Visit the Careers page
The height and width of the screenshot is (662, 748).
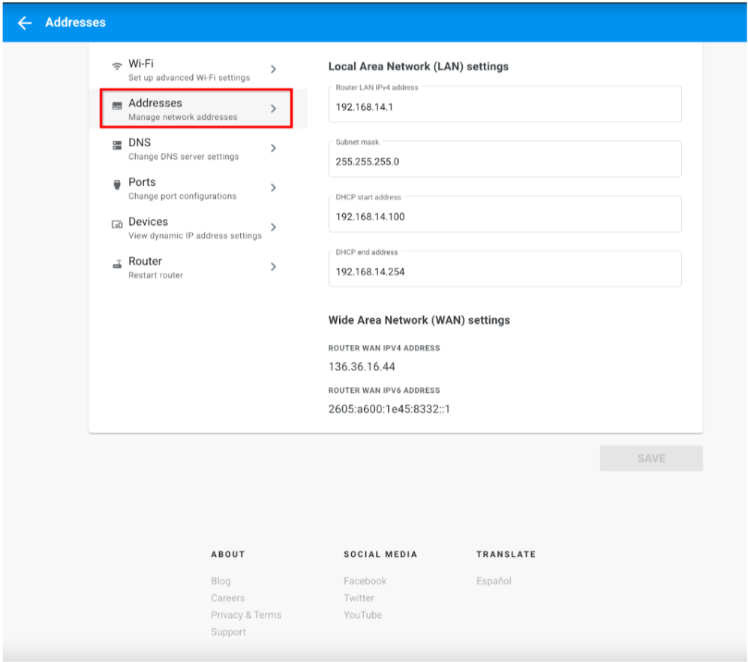(x=227, y=598)
